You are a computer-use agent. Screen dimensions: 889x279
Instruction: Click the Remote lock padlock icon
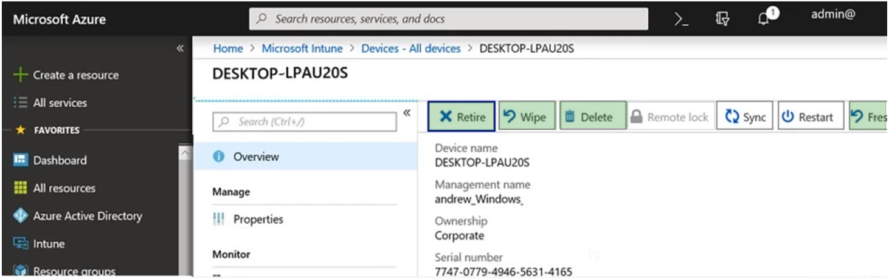click(636, 116)
